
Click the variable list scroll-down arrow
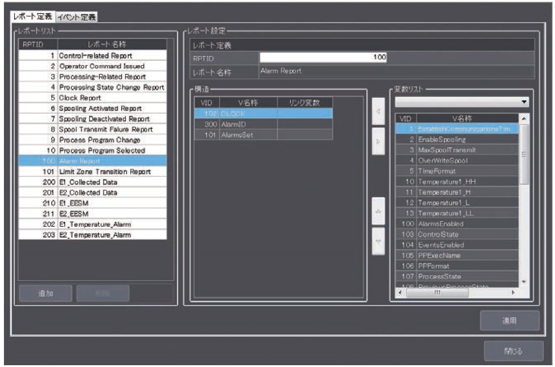tap(524, 282)
